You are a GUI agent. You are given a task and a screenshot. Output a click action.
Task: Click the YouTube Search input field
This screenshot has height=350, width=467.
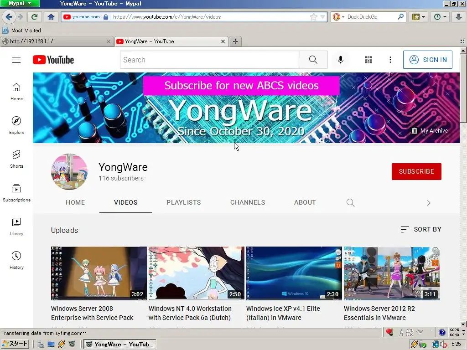click(209, 60)
